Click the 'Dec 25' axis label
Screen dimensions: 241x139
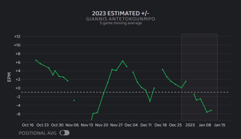click(175, 125)
